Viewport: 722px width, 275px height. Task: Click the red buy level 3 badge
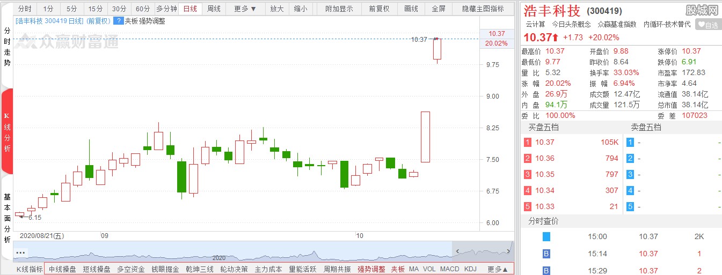coord(528,174)
